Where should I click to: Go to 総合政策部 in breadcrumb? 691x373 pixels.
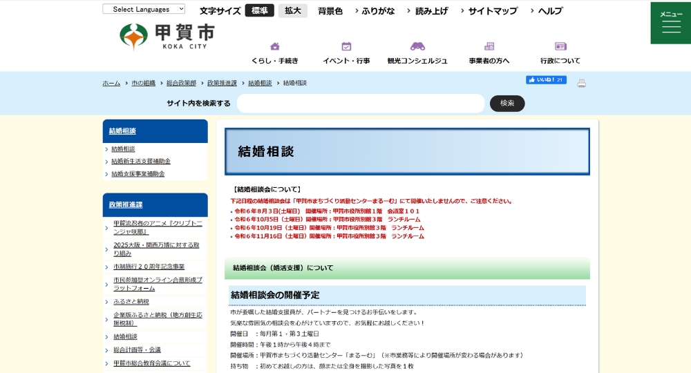[181, 83]
